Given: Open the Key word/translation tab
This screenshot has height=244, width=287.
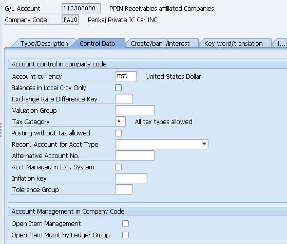Looking at the screenshot, I should click(234, 43).
